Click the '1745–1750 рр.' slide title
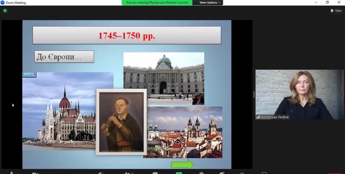Screen dimensions: 345x174 127,36
